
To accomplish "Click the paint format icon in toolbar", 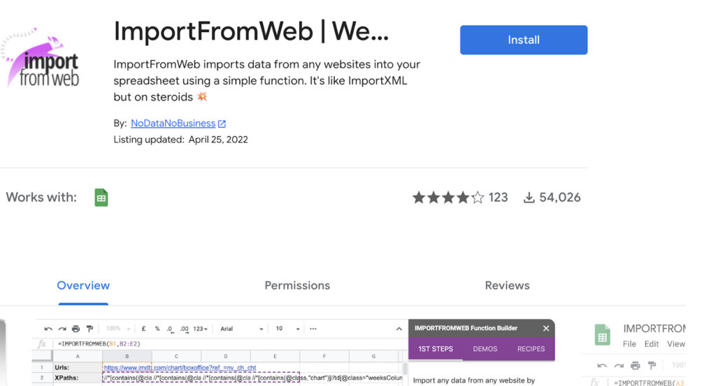I will (x=89, y=329).
